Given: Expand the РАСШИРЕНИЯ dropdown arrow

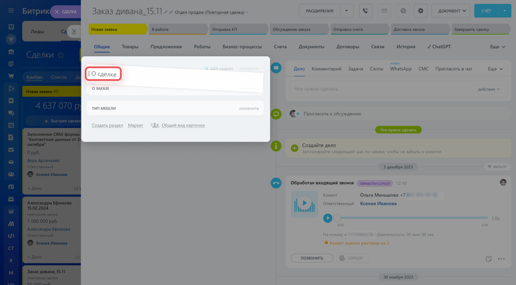Looking at the screenshot, I should [347, 11].
